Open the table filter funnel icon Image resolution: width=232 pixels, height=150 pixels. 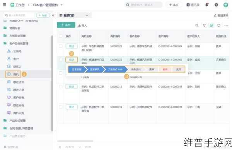click(x=204, y=25)
